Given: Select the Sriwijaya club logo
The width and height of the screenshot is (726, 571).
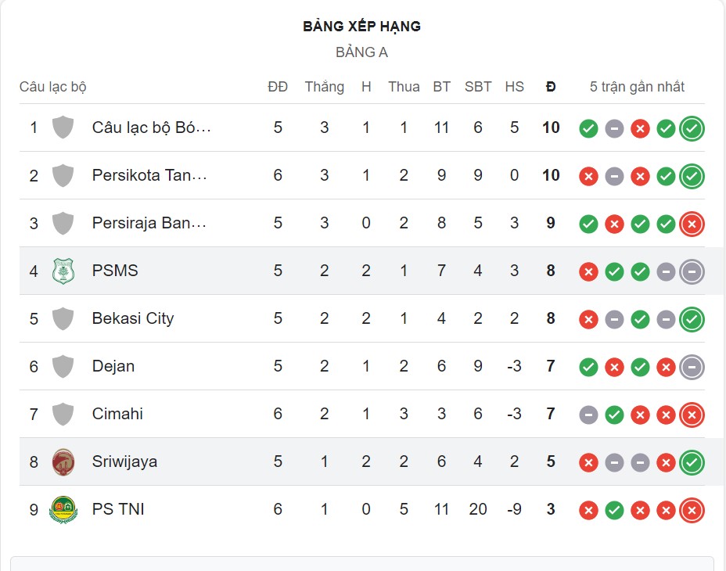Looking at the screenshot, I should pos(63,461).
